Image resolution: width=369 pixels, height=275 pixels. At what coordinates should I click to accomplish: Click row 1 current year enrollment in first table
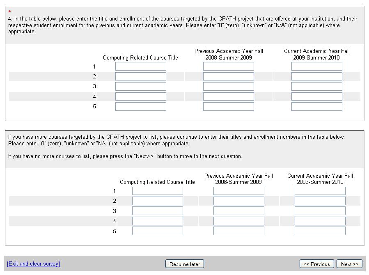[x=316, y=66]
